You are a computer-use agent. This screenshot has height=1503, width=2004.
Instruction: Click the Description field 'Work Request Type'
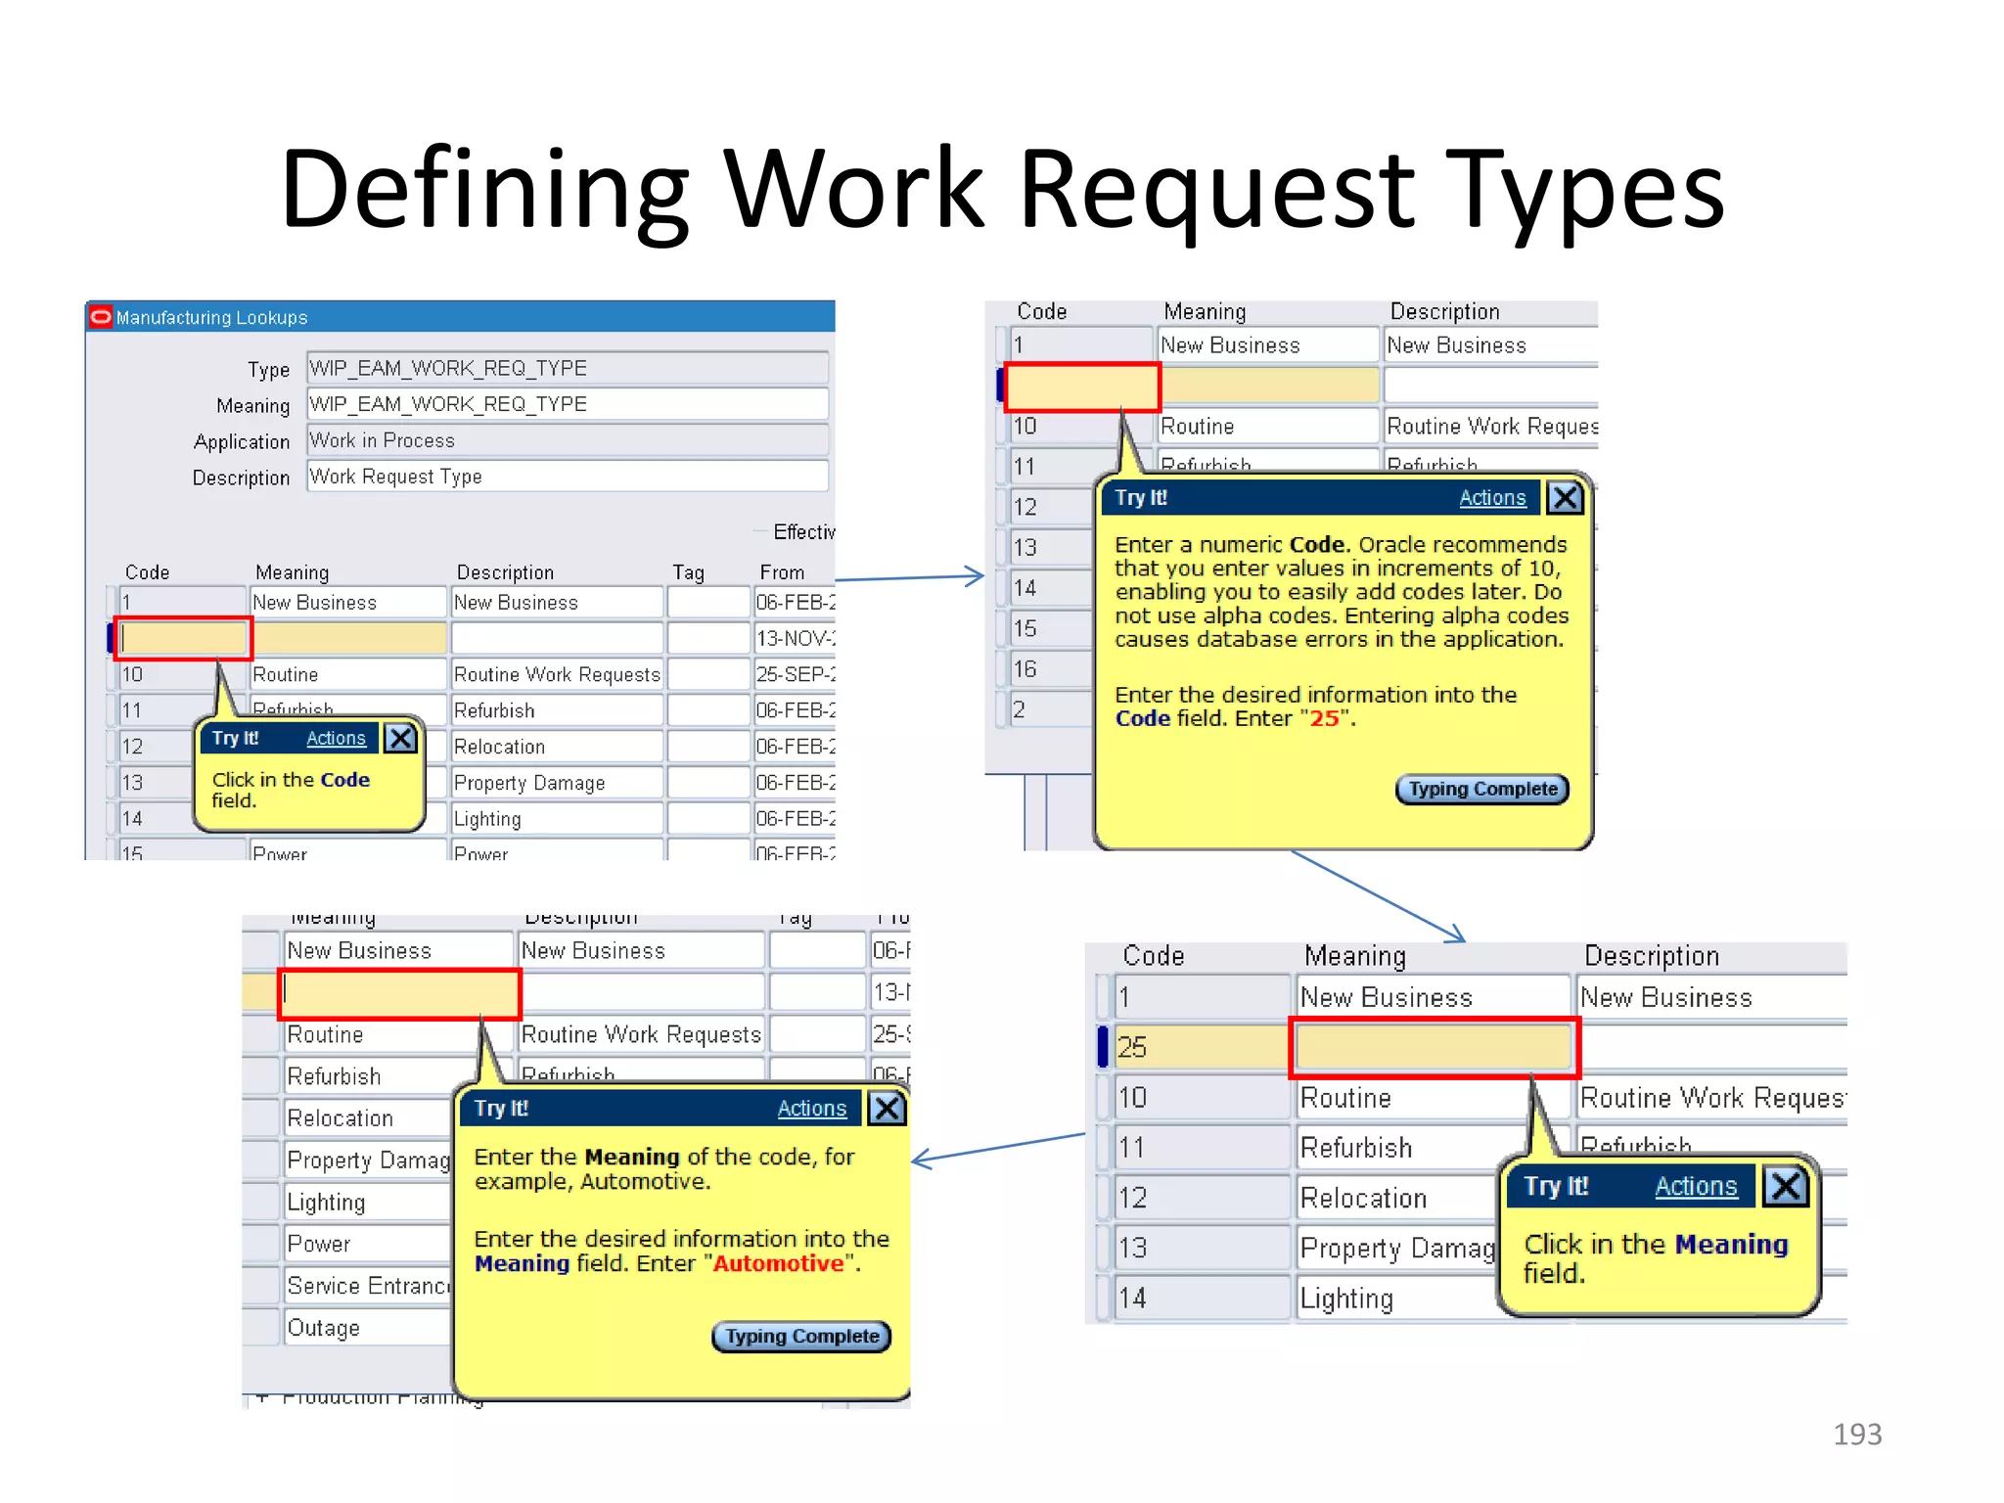pos(568,477)
